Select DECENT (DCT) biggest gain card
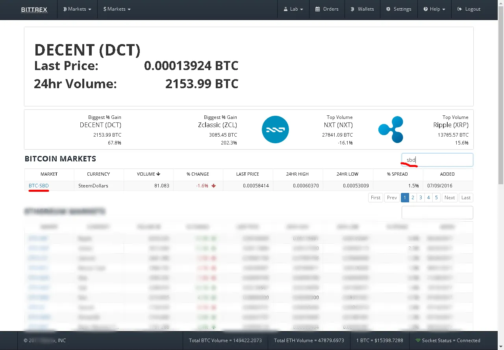This screenshot has width=504, height=350. pos(100,130)
